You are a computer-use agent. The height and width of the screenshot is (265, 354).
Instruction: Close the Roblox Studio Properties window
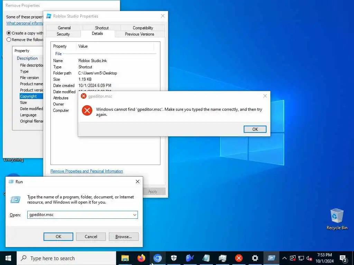[162, 16]
